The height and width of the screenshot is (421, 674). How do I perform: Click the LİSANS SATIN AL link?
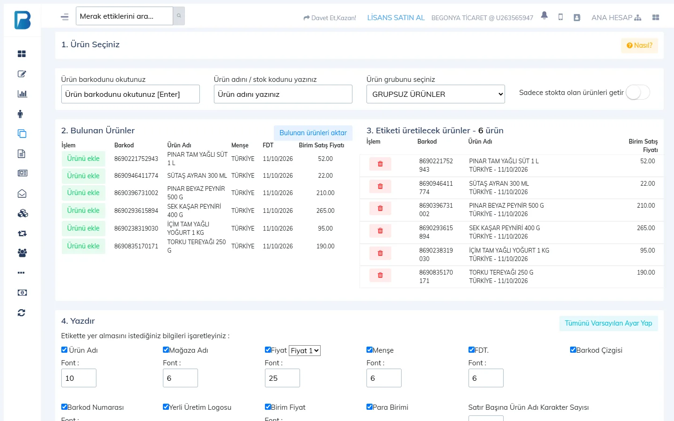[x=396, y=18]
